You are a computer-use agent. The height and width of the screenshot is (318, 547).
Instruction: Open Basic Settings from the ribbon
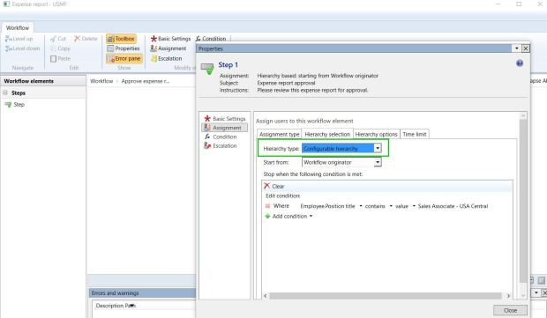[x=170, y=39]
